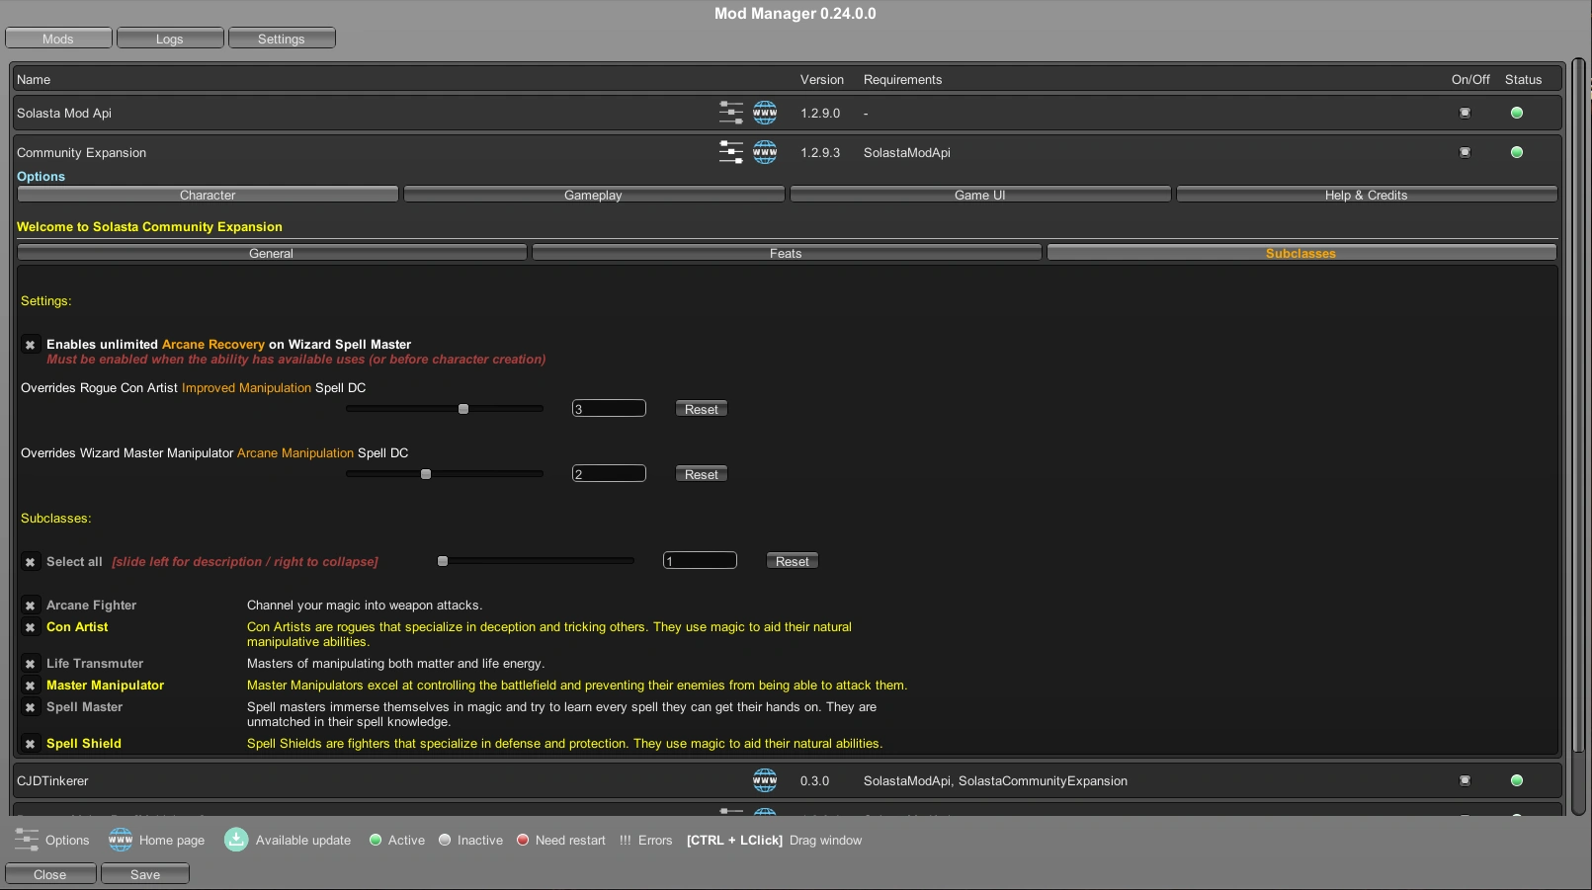
Task: Open home page of Solasta Mod Api
Action: [x=765, y=113]
